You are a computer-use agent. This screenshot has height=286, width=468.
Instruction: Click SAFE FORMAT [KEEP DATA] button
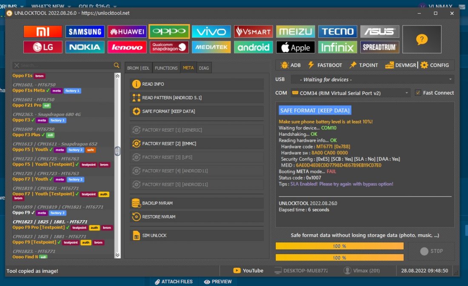click(x=197, y=111)
